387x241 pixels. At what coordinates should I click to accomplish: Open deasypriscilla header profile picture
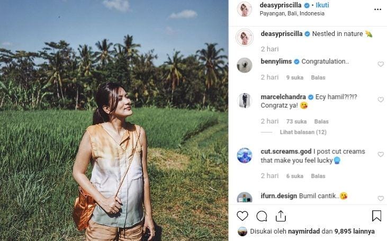pos(245,9)
